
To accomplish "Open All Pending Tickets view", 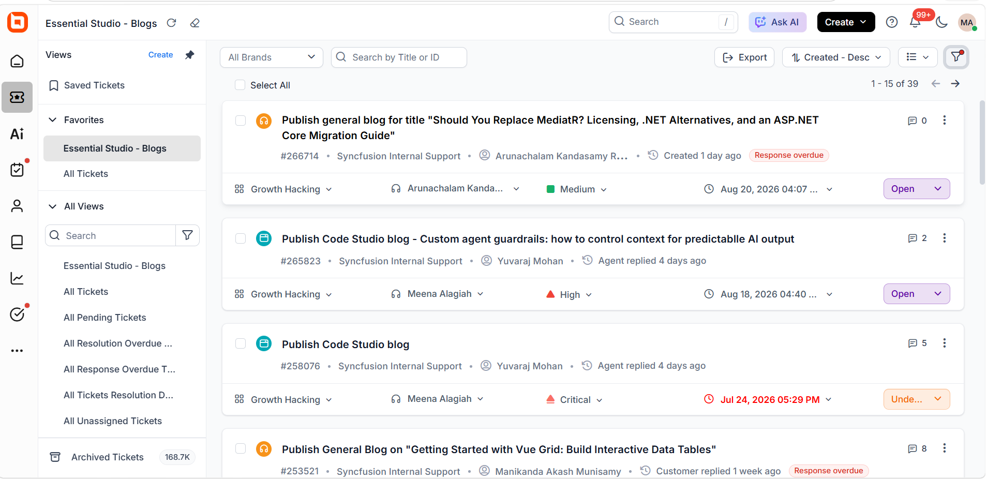I will point(105,318).
